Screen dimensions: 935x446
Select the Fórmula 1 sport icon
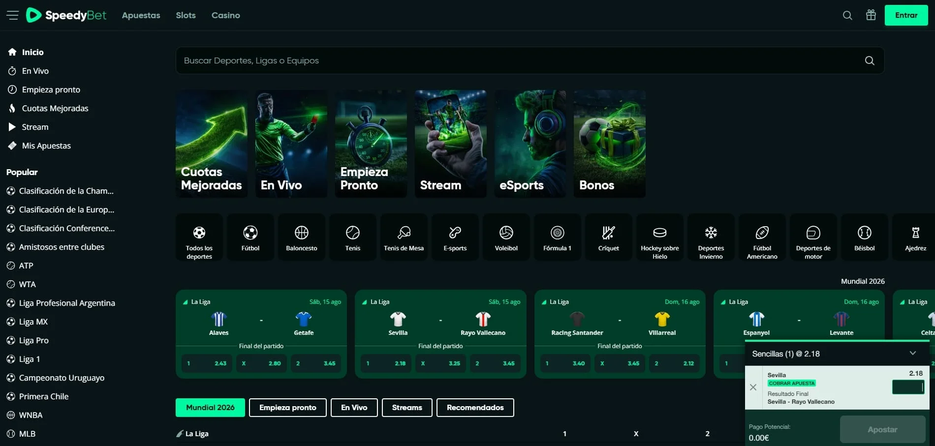tap(558, 237)
